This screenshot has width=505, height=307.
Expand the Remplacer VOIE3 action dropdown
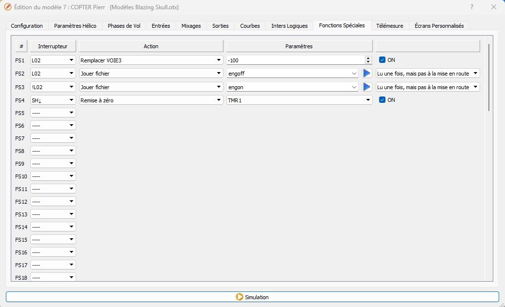(x=150, y=60)
